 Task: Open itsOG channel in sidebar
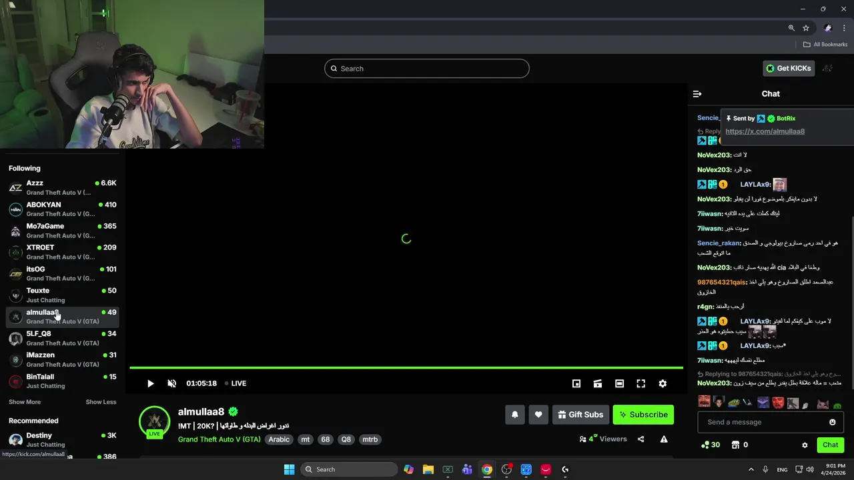point(63,273)
